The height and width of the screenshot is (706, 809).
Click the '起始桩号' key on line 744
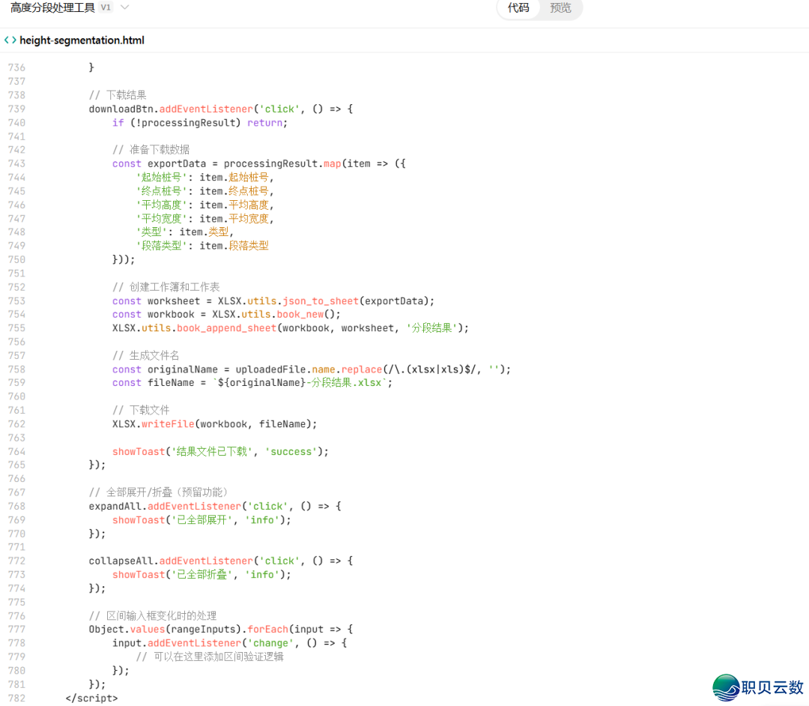coord(161,178)
